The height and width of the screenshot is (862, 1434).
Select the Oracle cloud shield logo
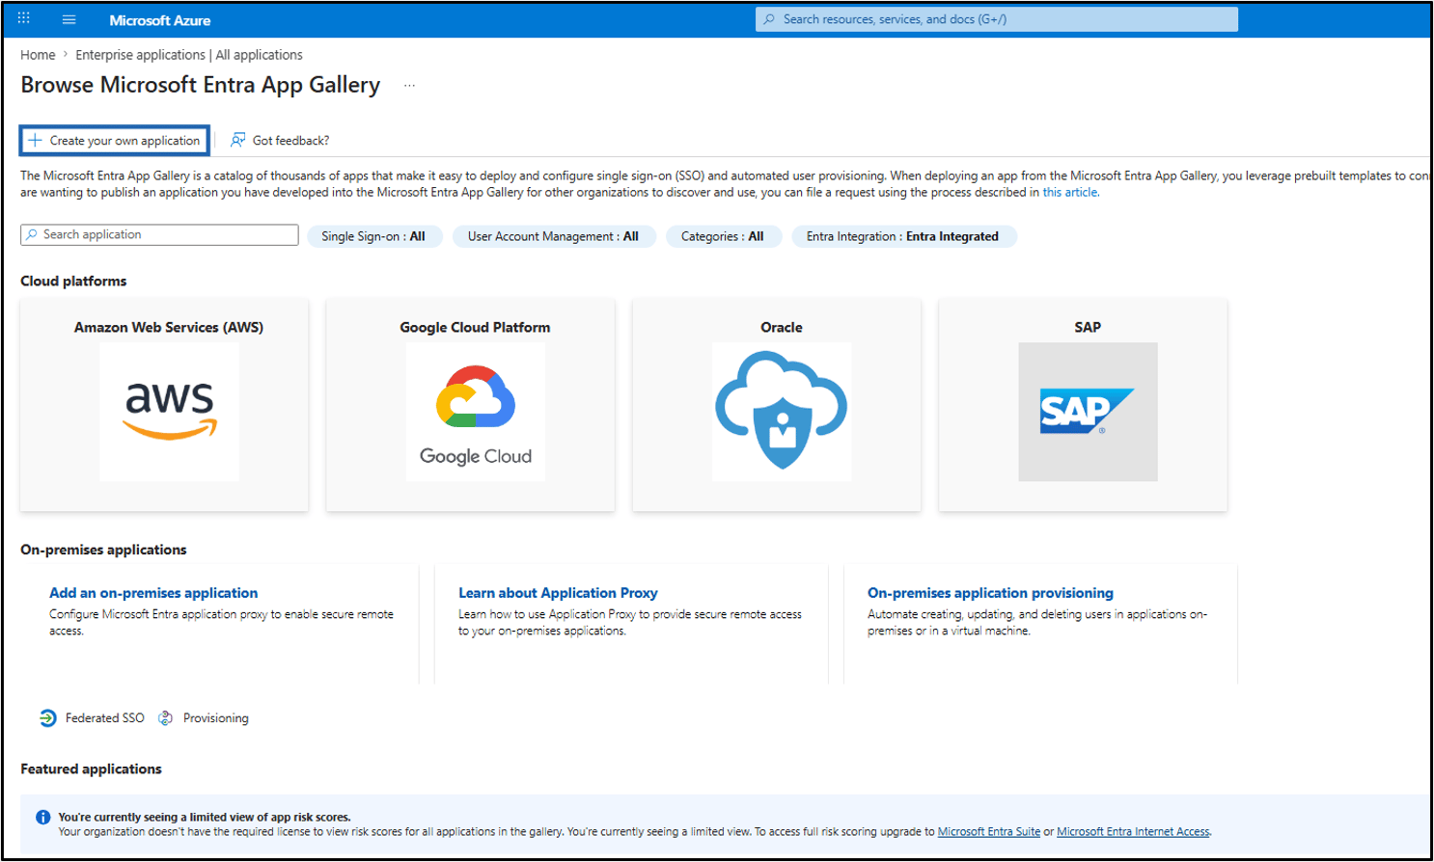[x=782, y=412]
